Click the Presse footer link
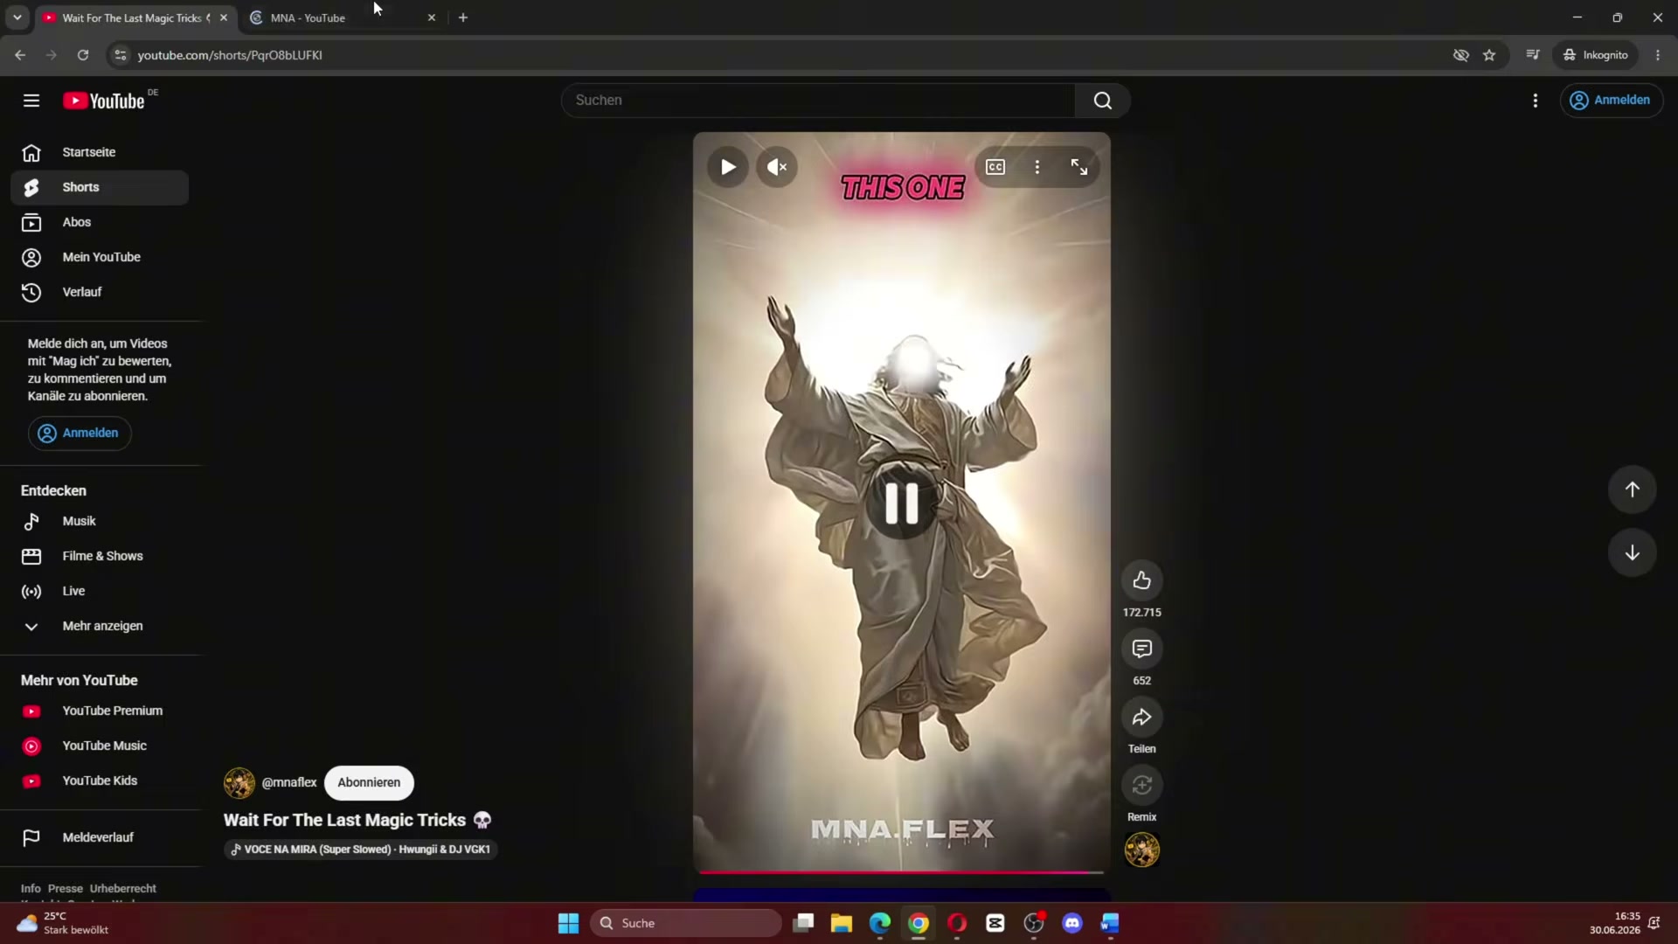This screenshot has width=1678, height=944. point(66,888)
